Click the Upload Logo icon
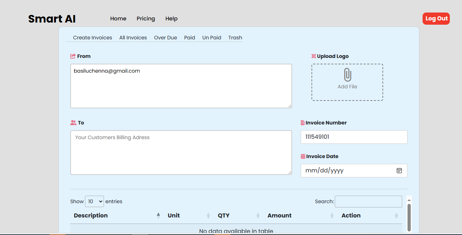Viewport: 462px width, 235px height. pos(314,56)
